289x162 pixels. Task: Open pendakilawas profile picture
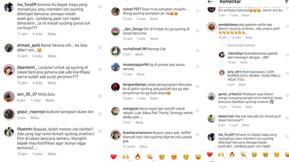(211, 27)
